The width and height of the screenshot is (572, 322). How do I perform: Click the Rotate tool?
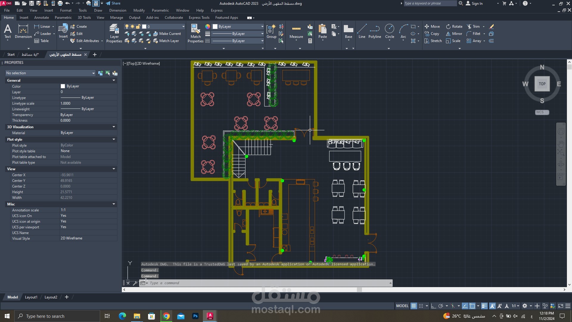pos(454,27)
